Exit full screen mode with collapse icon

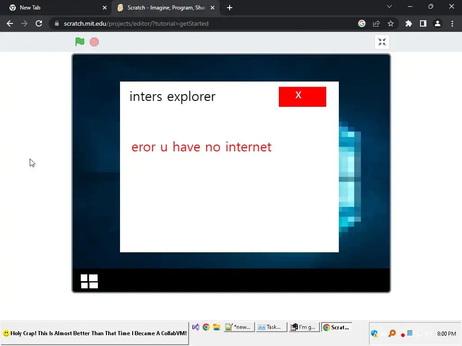point(382,42)
